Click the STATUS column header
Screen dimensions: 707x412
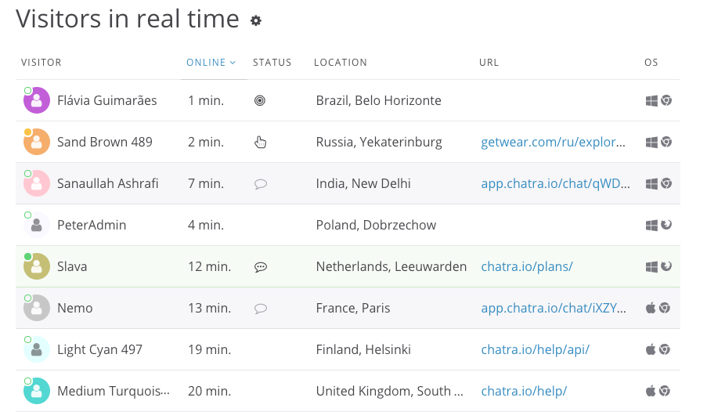(272, 63)
